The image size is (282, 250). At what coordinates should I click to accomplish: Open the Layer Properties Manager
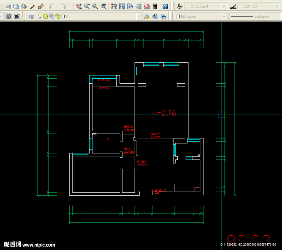tap(31, 17)
